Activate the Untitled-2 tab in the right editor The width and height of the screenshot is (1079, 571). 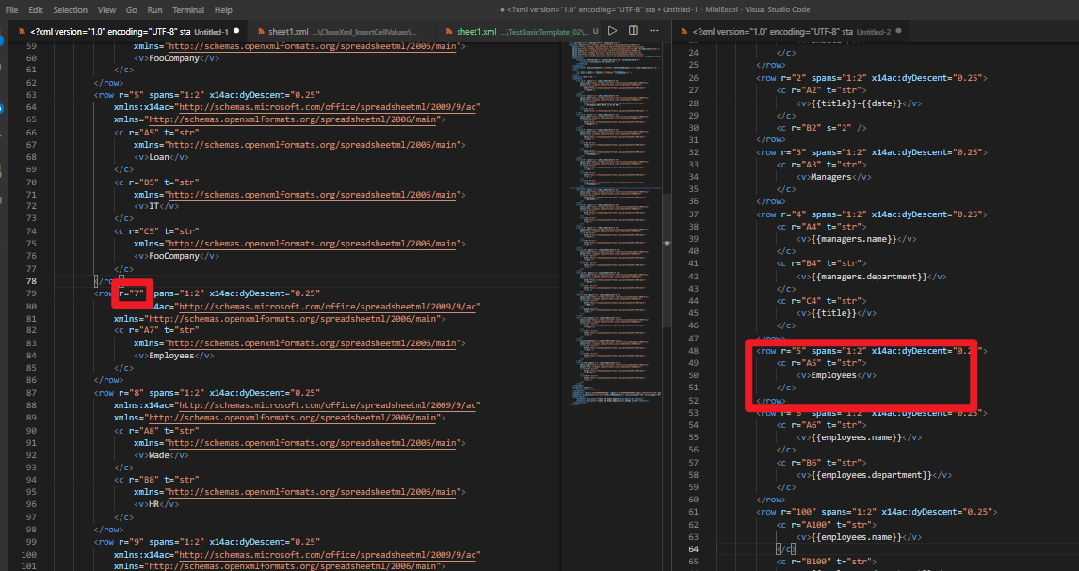click(791, 32)
